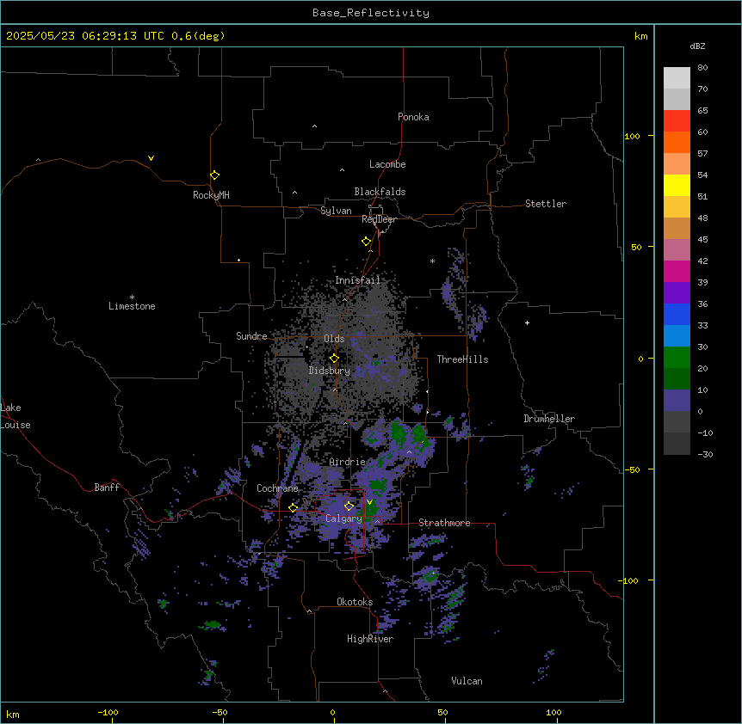Image resolution: width=742 pixels, height=724 pixels.
Task: Select the yellow diamond marker below RedDeer
Action: click(367, 242)
